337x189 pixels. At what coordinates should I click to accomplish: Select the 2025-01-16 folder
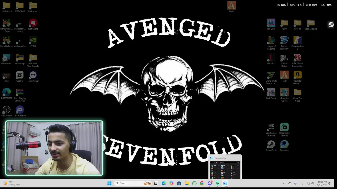(20, 7)
